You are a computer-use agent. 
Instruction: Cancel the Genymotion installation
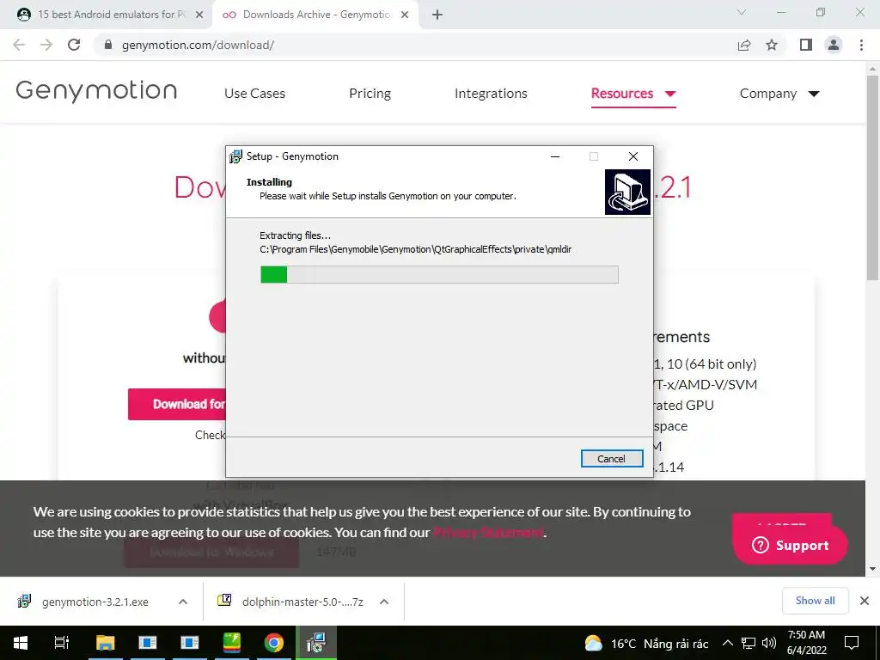(612, 459)
